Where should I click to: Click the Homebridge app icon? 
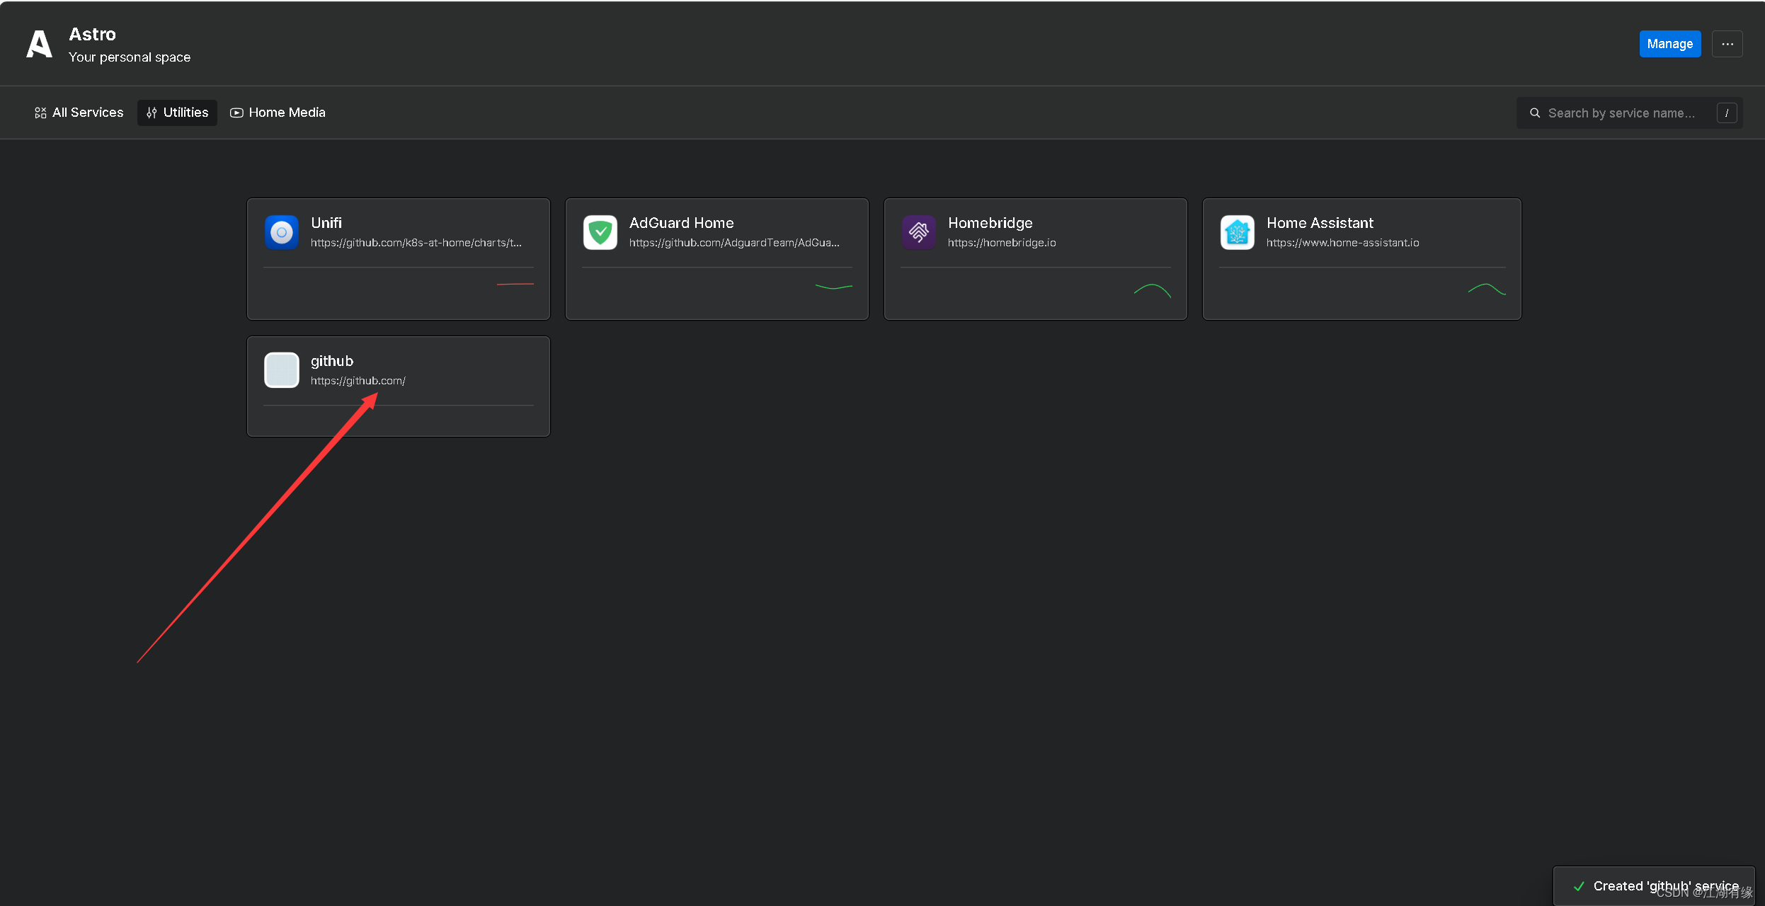coord(919,232)
